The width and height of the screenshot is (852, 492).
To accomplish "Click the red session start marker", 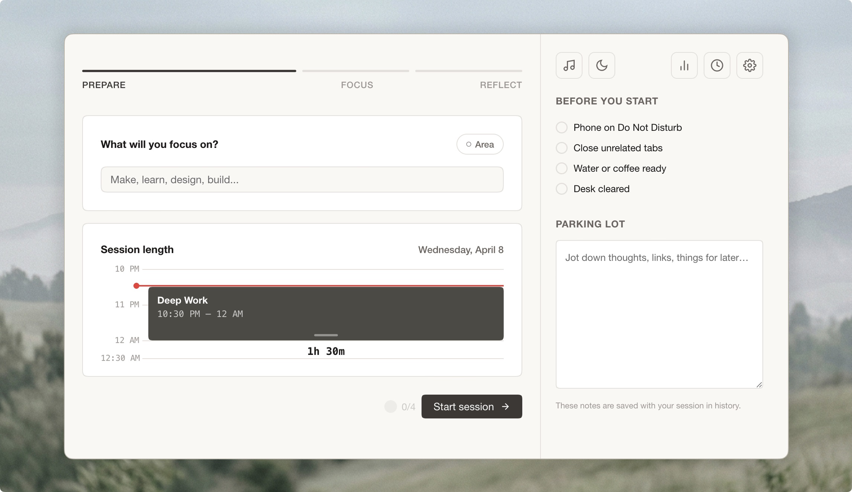I will tap(136, 285).
